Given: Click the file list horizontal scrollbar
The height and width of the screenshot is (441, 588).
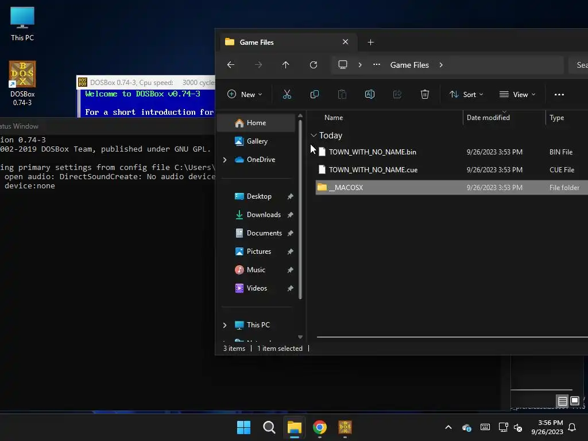Looking at the screenshot, I should (x=452, y=337).
